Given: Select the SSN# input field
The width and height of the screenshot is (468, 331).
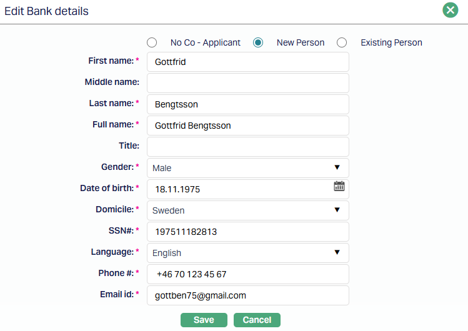Looking at the screenshot, I should [x=247, y=232].
